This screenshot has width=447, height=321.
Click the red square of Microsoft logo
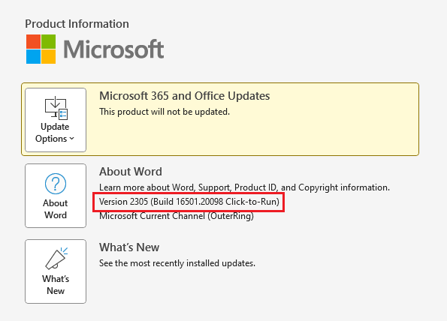coord(33,41)
